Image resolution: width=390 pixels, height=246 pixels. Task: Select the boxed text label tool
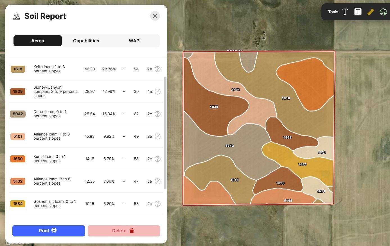(358, 12)
